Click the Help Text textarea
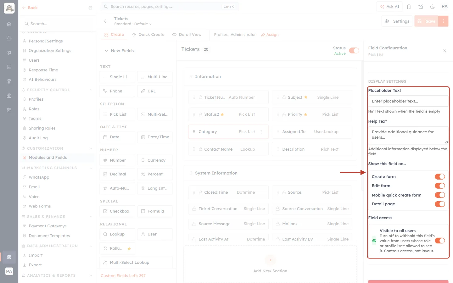The height and width of the screenshot is (283, 453). (x=408, y=135)
